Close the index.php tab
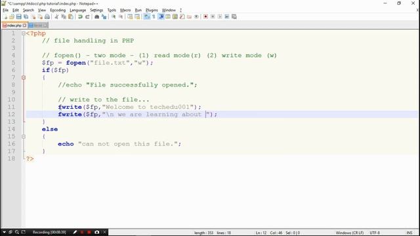420x236 pixels. pyautogui.click(x=25, y=26)
